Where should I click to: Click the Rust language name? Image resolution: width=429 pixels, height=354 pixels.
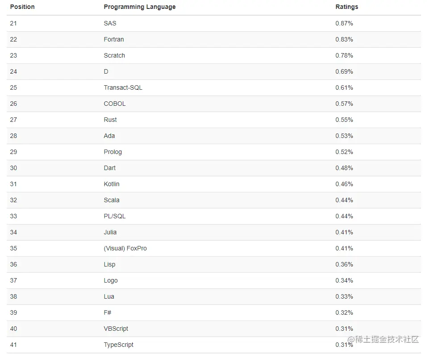click(x=110, y=120)
